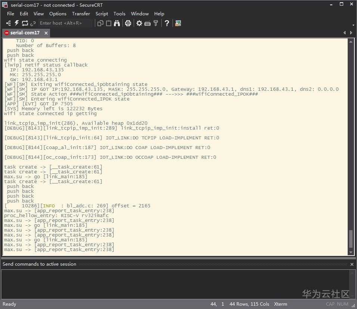Click the text 'IP: 192.168.43.135'

coord(37,70)
